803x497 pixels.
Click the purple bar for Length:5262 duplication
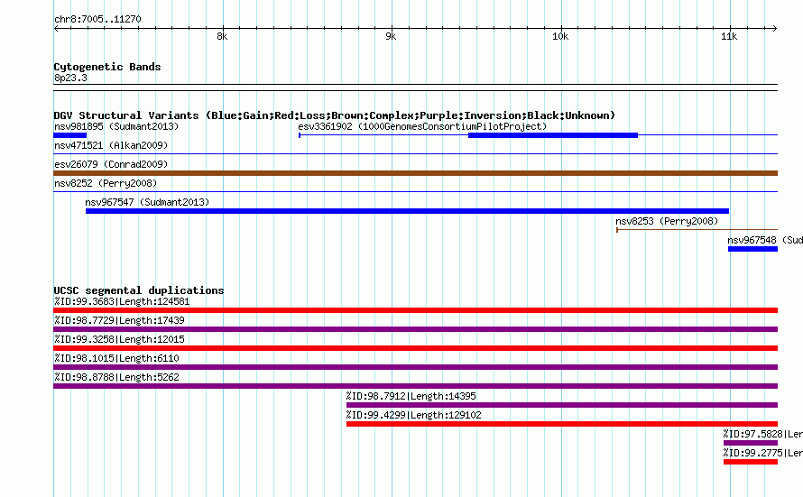(415, 386)
